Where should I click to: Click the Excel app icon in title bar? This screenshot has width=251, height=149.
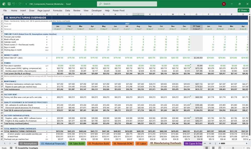[x=4, y=4]
